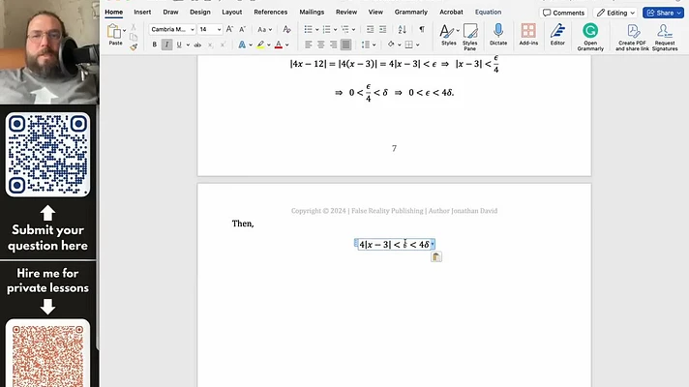The width and height of the screenshot is (689, 387).
Task: Click the Comments button
Action: point(563,13)
